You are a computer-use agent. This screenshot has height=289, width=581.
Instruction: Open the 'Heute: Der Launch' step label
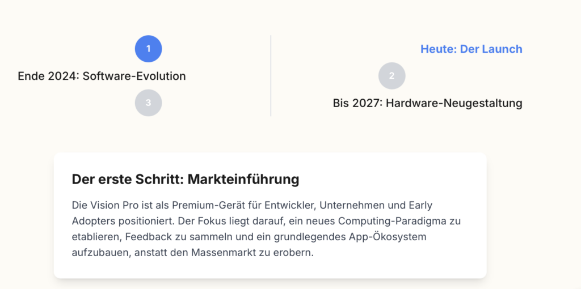point(471,49)
